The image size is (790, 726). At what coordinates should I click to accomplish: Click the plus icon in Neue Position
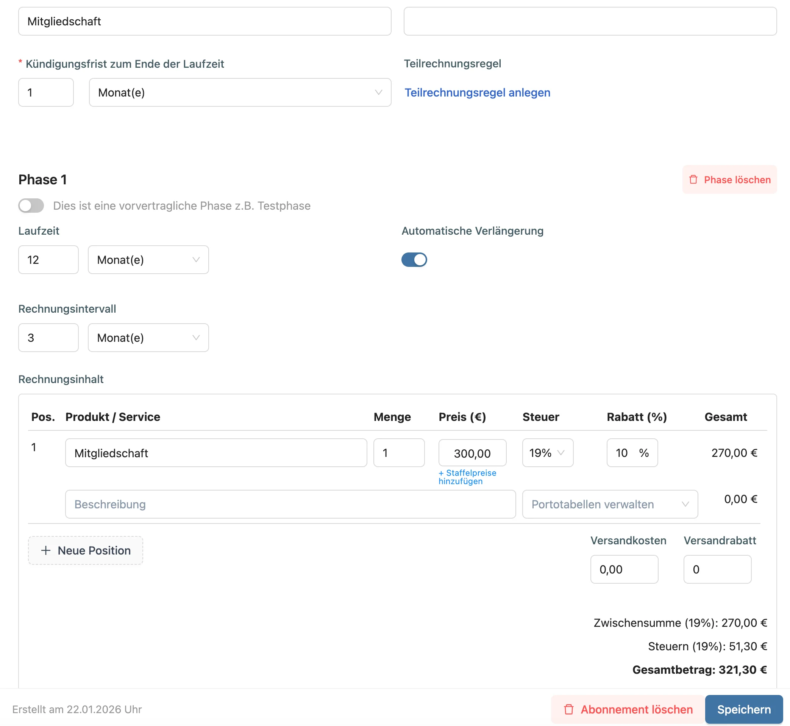pyautogui.click(x=45, y=550)
